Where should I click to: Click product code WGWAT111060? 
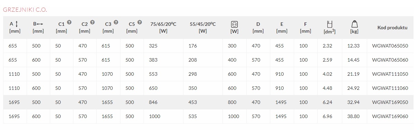(390, 88)
